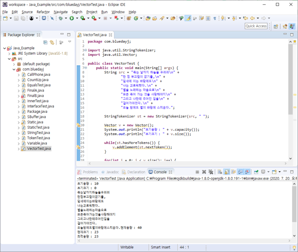Viewport: 298px width, 252px height.
Task: Expand JRE System Library node
Action: [9, 54]
